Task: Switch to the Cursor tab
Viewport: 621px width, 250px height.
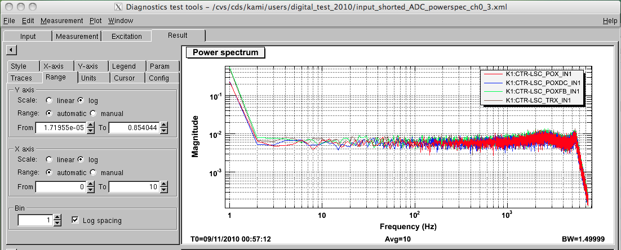Action: coord(124,78)
